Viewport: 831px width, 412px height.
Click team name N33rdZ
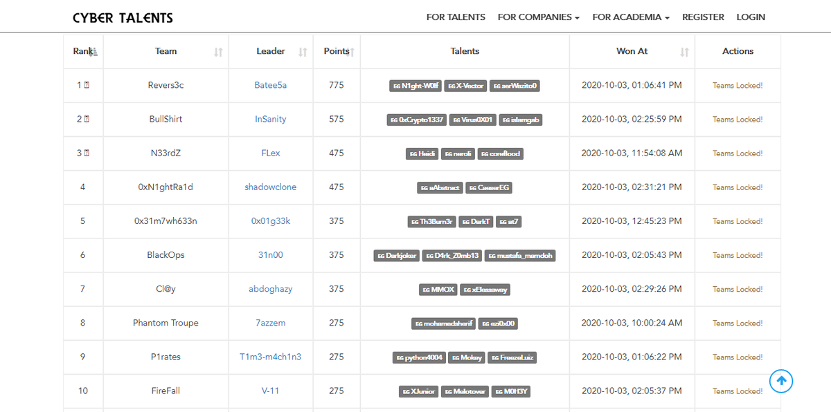coord(166,153)
